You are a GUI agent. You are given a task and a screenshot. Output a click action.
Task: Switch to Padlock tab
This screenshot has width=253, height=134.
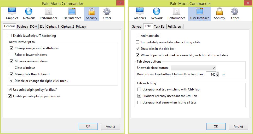(x=22, y=27)
